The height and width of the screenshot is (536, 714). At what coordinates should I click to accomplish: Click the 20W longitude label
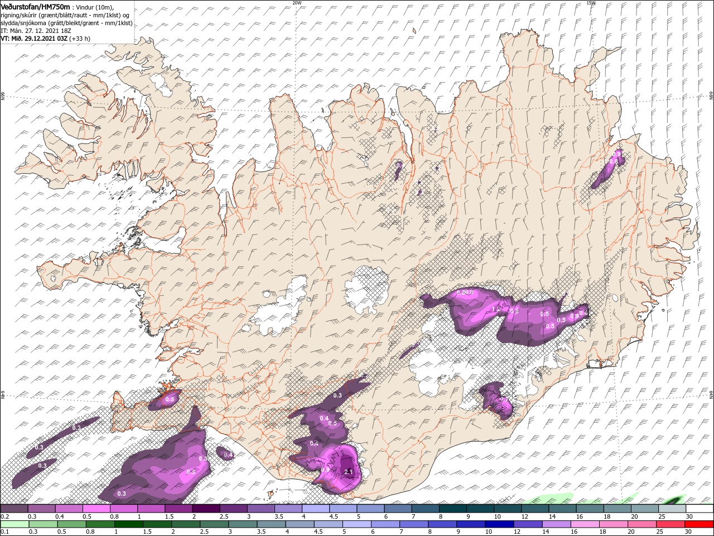point(297,3)
